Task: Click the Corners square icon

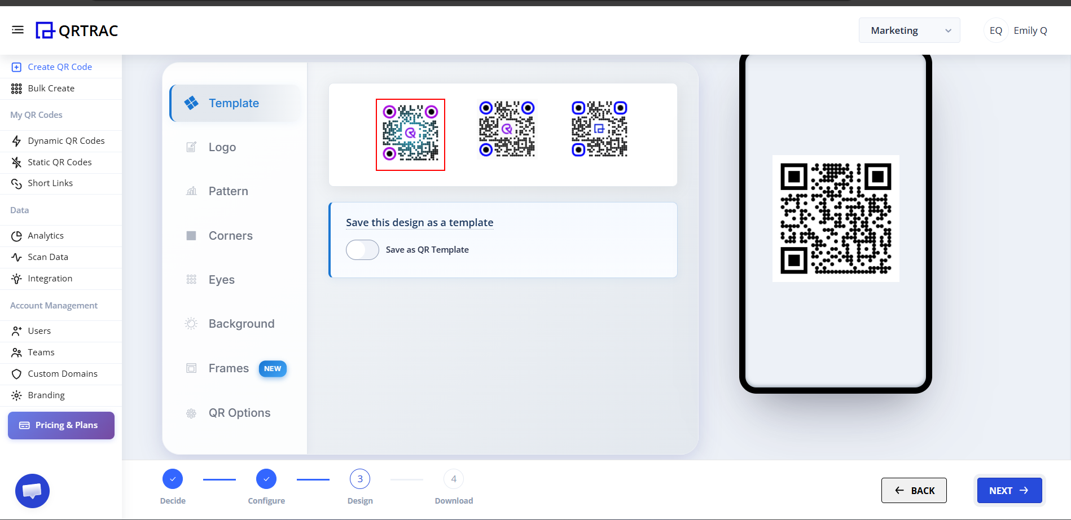Action: point(191,236)
